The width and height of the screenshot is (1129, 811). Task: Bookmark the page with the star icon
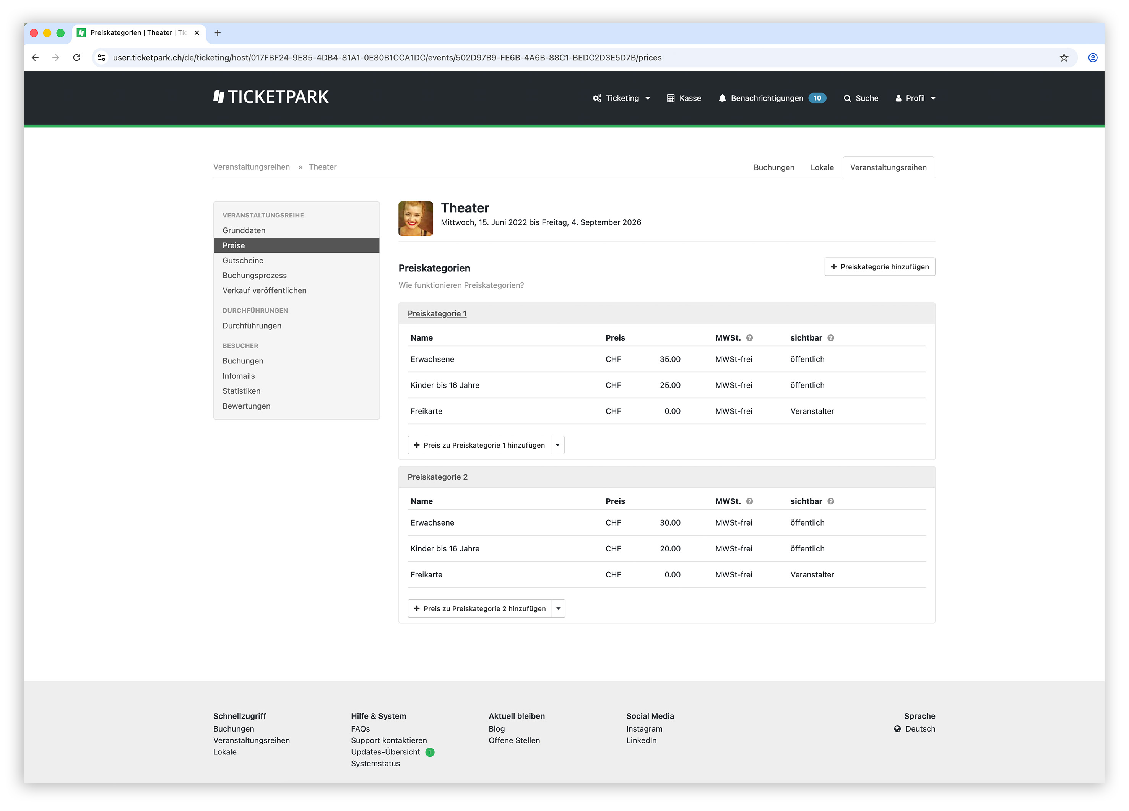(1064, 58)
